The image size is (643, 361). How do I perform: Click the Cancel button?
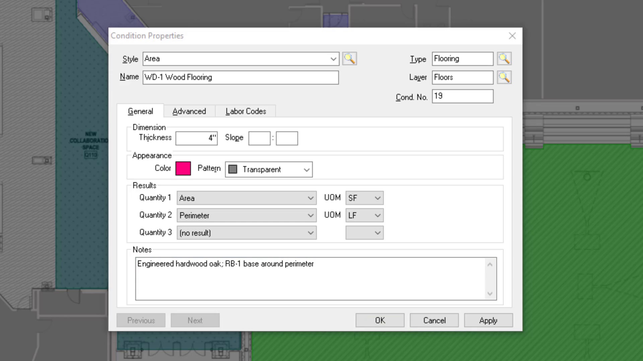(434, 321)
